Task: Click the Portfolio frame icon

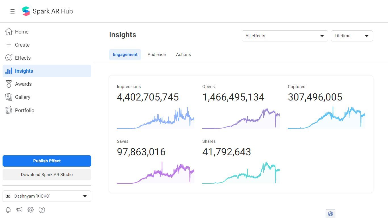Action: point(9,110)
